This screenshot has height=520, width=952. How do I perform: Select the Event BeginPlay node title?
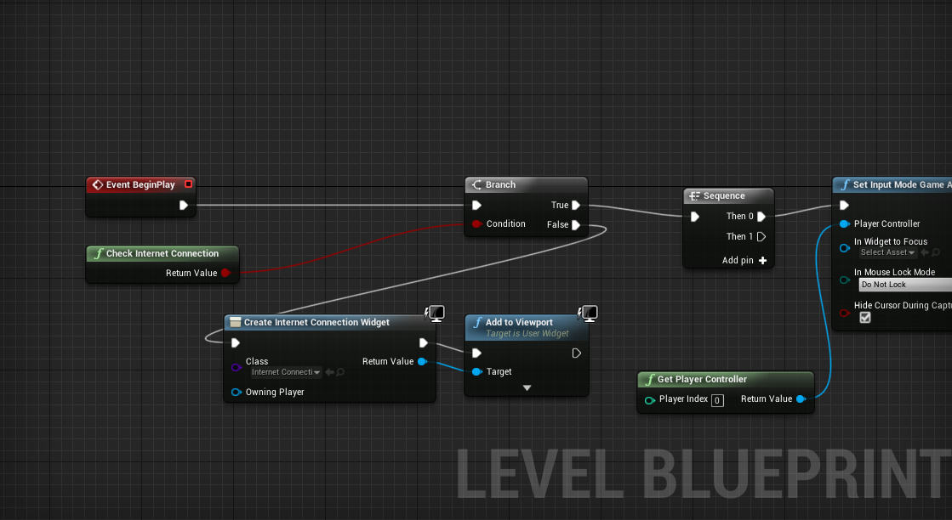tap(140, 185)
